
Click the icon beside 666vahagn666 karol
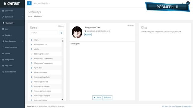point(31,54)
